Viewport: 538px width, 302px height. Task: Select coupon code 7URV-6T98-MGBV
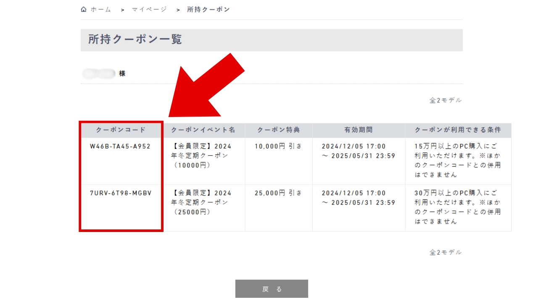(x=121, y=193)
